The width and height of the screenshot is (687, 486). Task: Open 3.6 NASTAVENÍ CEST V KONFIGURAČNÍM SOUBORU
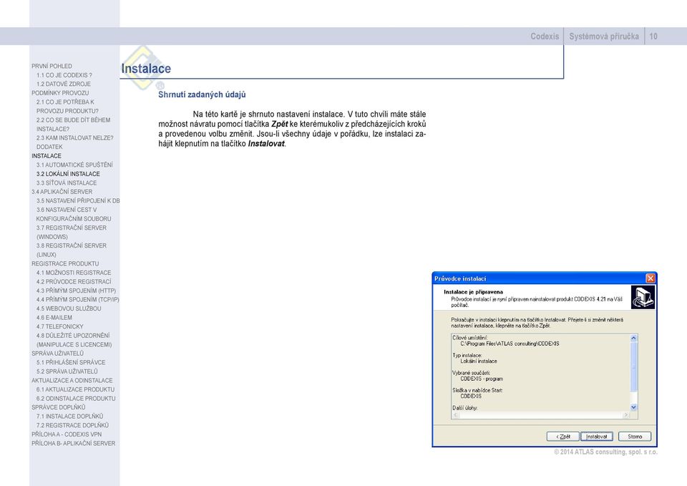(x=74, y=214)
